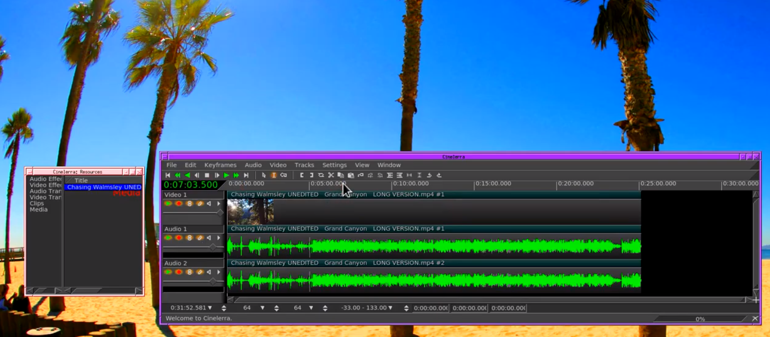Open the File menu

(171, 165)
